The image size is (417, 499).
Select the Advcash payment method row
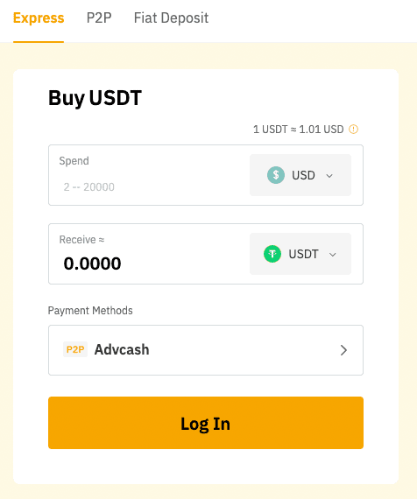(x=206, y=350)
